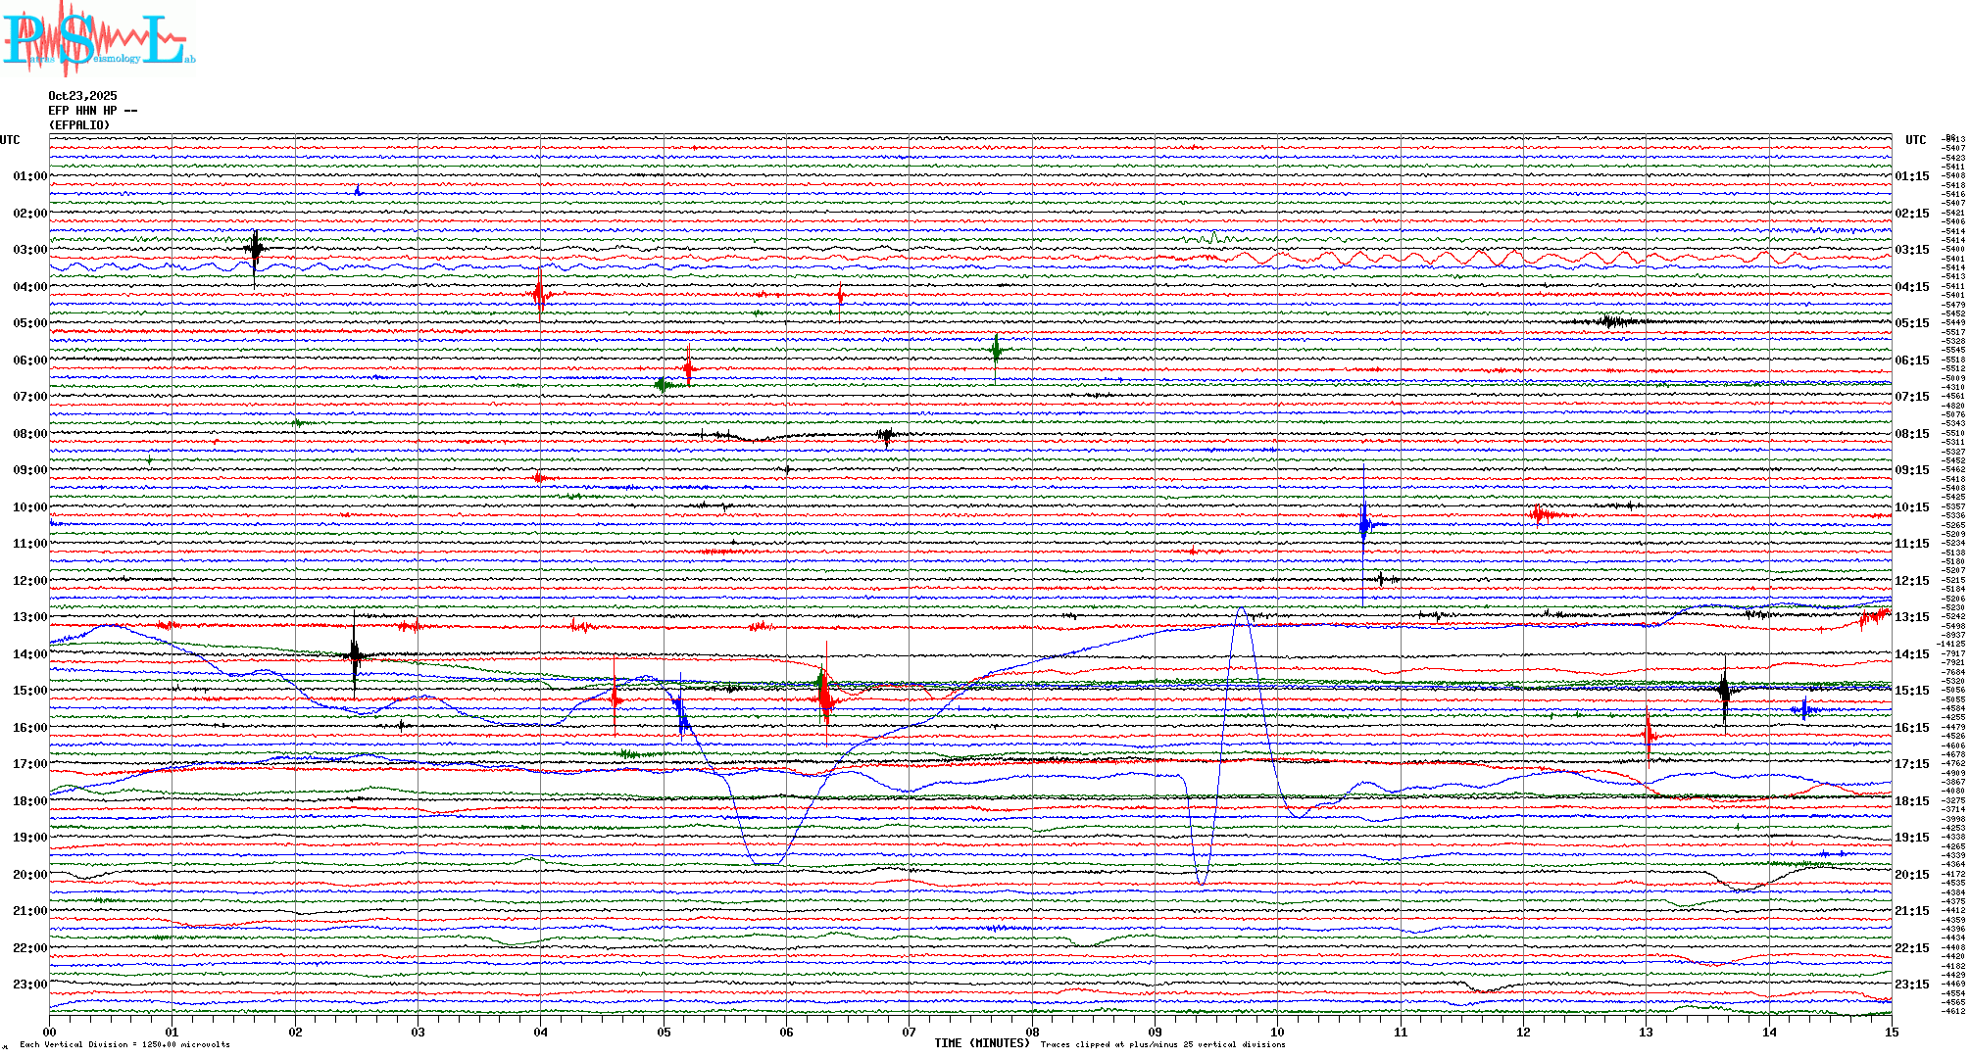1970x1058 pixels.
Task: Click the Oct23,2025 date label
Action: (82, 96)
